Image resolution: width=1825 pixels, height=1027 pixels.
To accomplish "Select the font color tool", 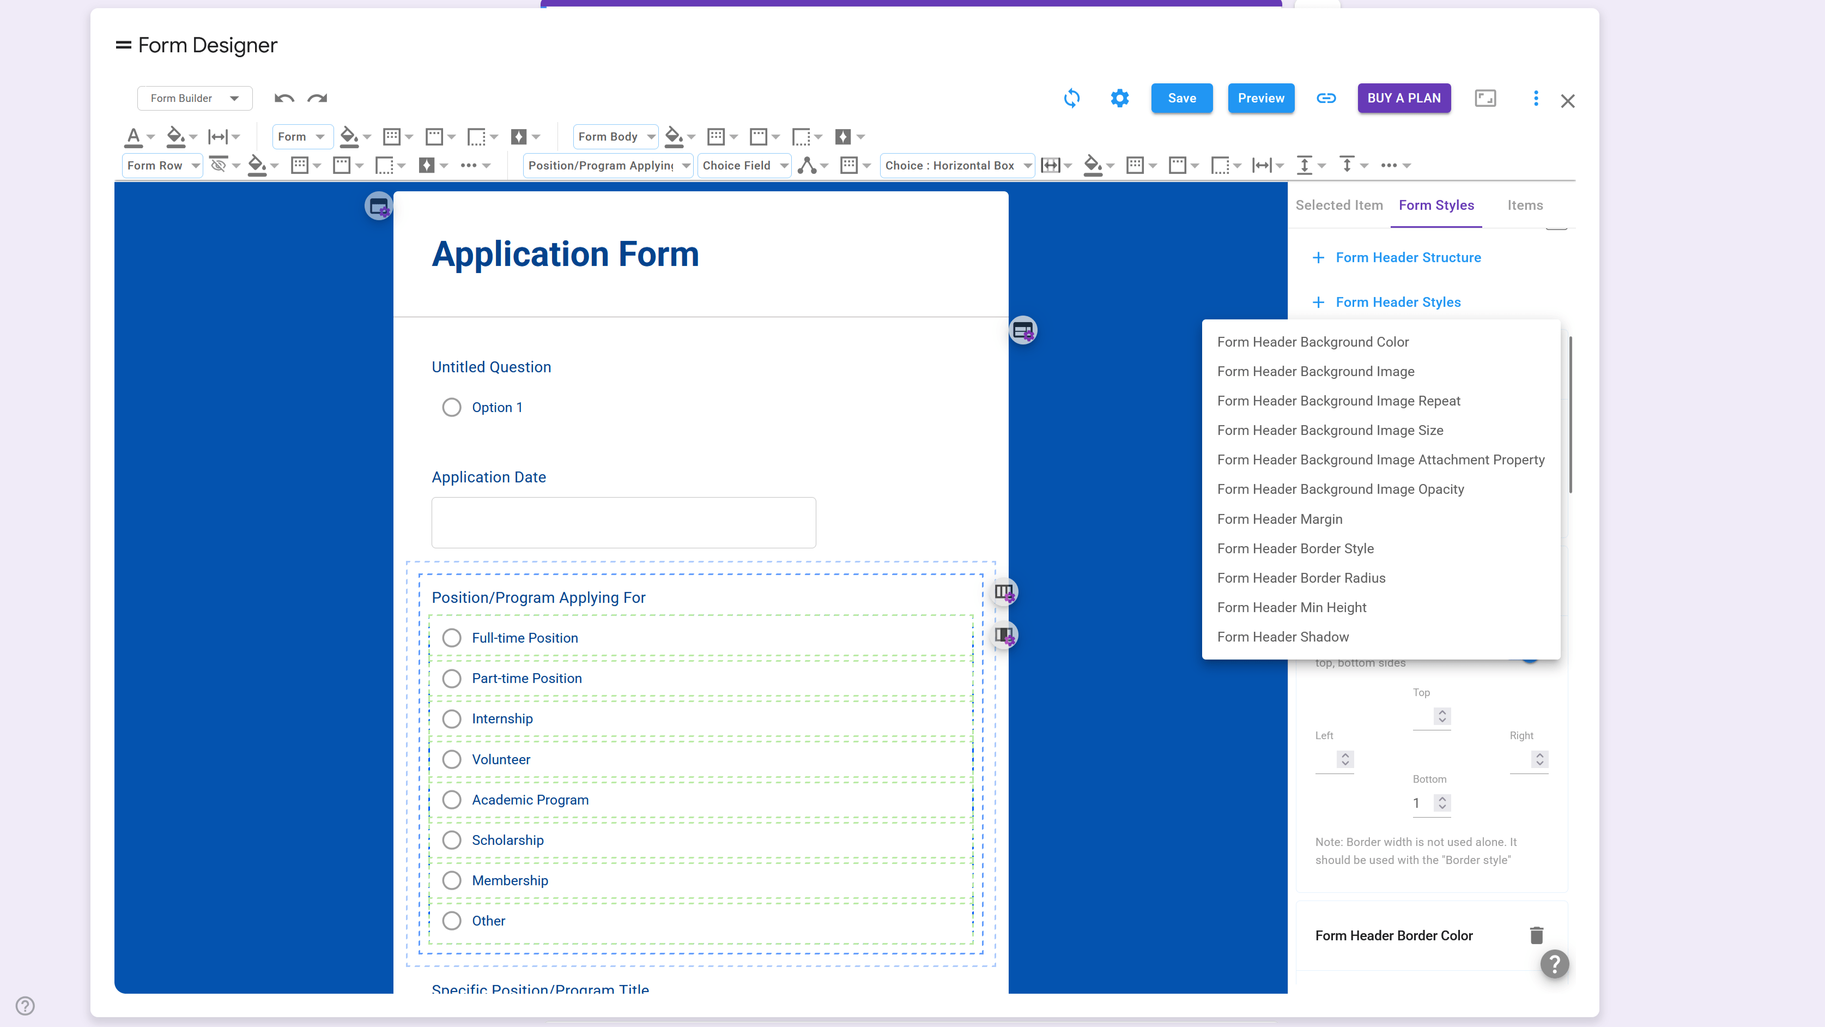I will (x=134, y=136).
